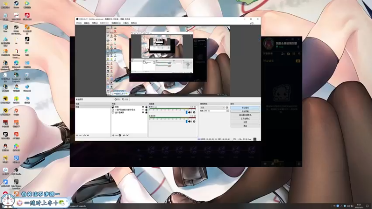372x209 pixels.
Task: Open League of Legends desktop shortcut
Action: pyautogui.click(x=16, y=77)
